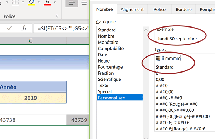Switch to the Alignement tab
The height and width of the screenshot is (139, 215).
pos(132,9)
